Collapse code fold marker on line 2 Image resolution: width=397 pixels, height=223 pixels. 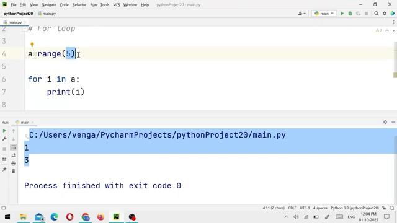click(x=25, y=29)
